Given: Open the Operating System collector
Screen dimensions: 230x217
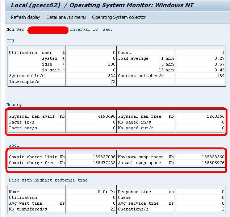Looking at the screenshot, I should (119, 17).
